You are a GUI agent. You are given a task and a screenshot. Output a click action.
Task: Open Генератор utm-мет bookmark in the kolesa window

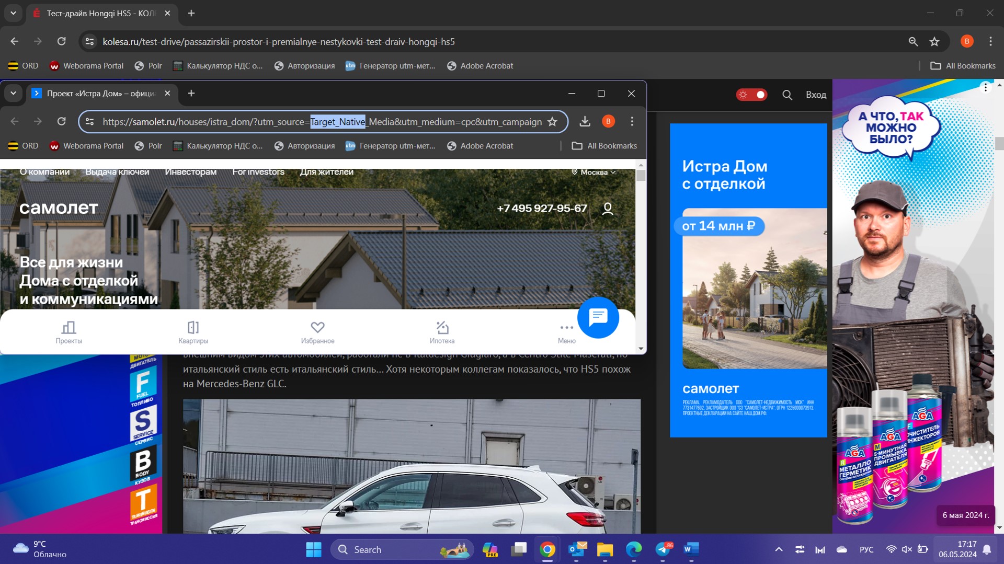[390, 66]
